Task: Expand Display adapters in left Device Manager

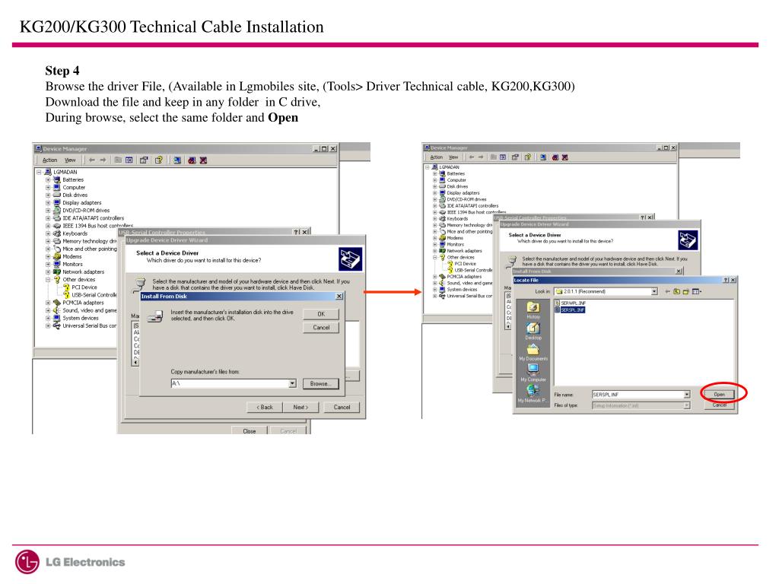Action: coord(48,202)
